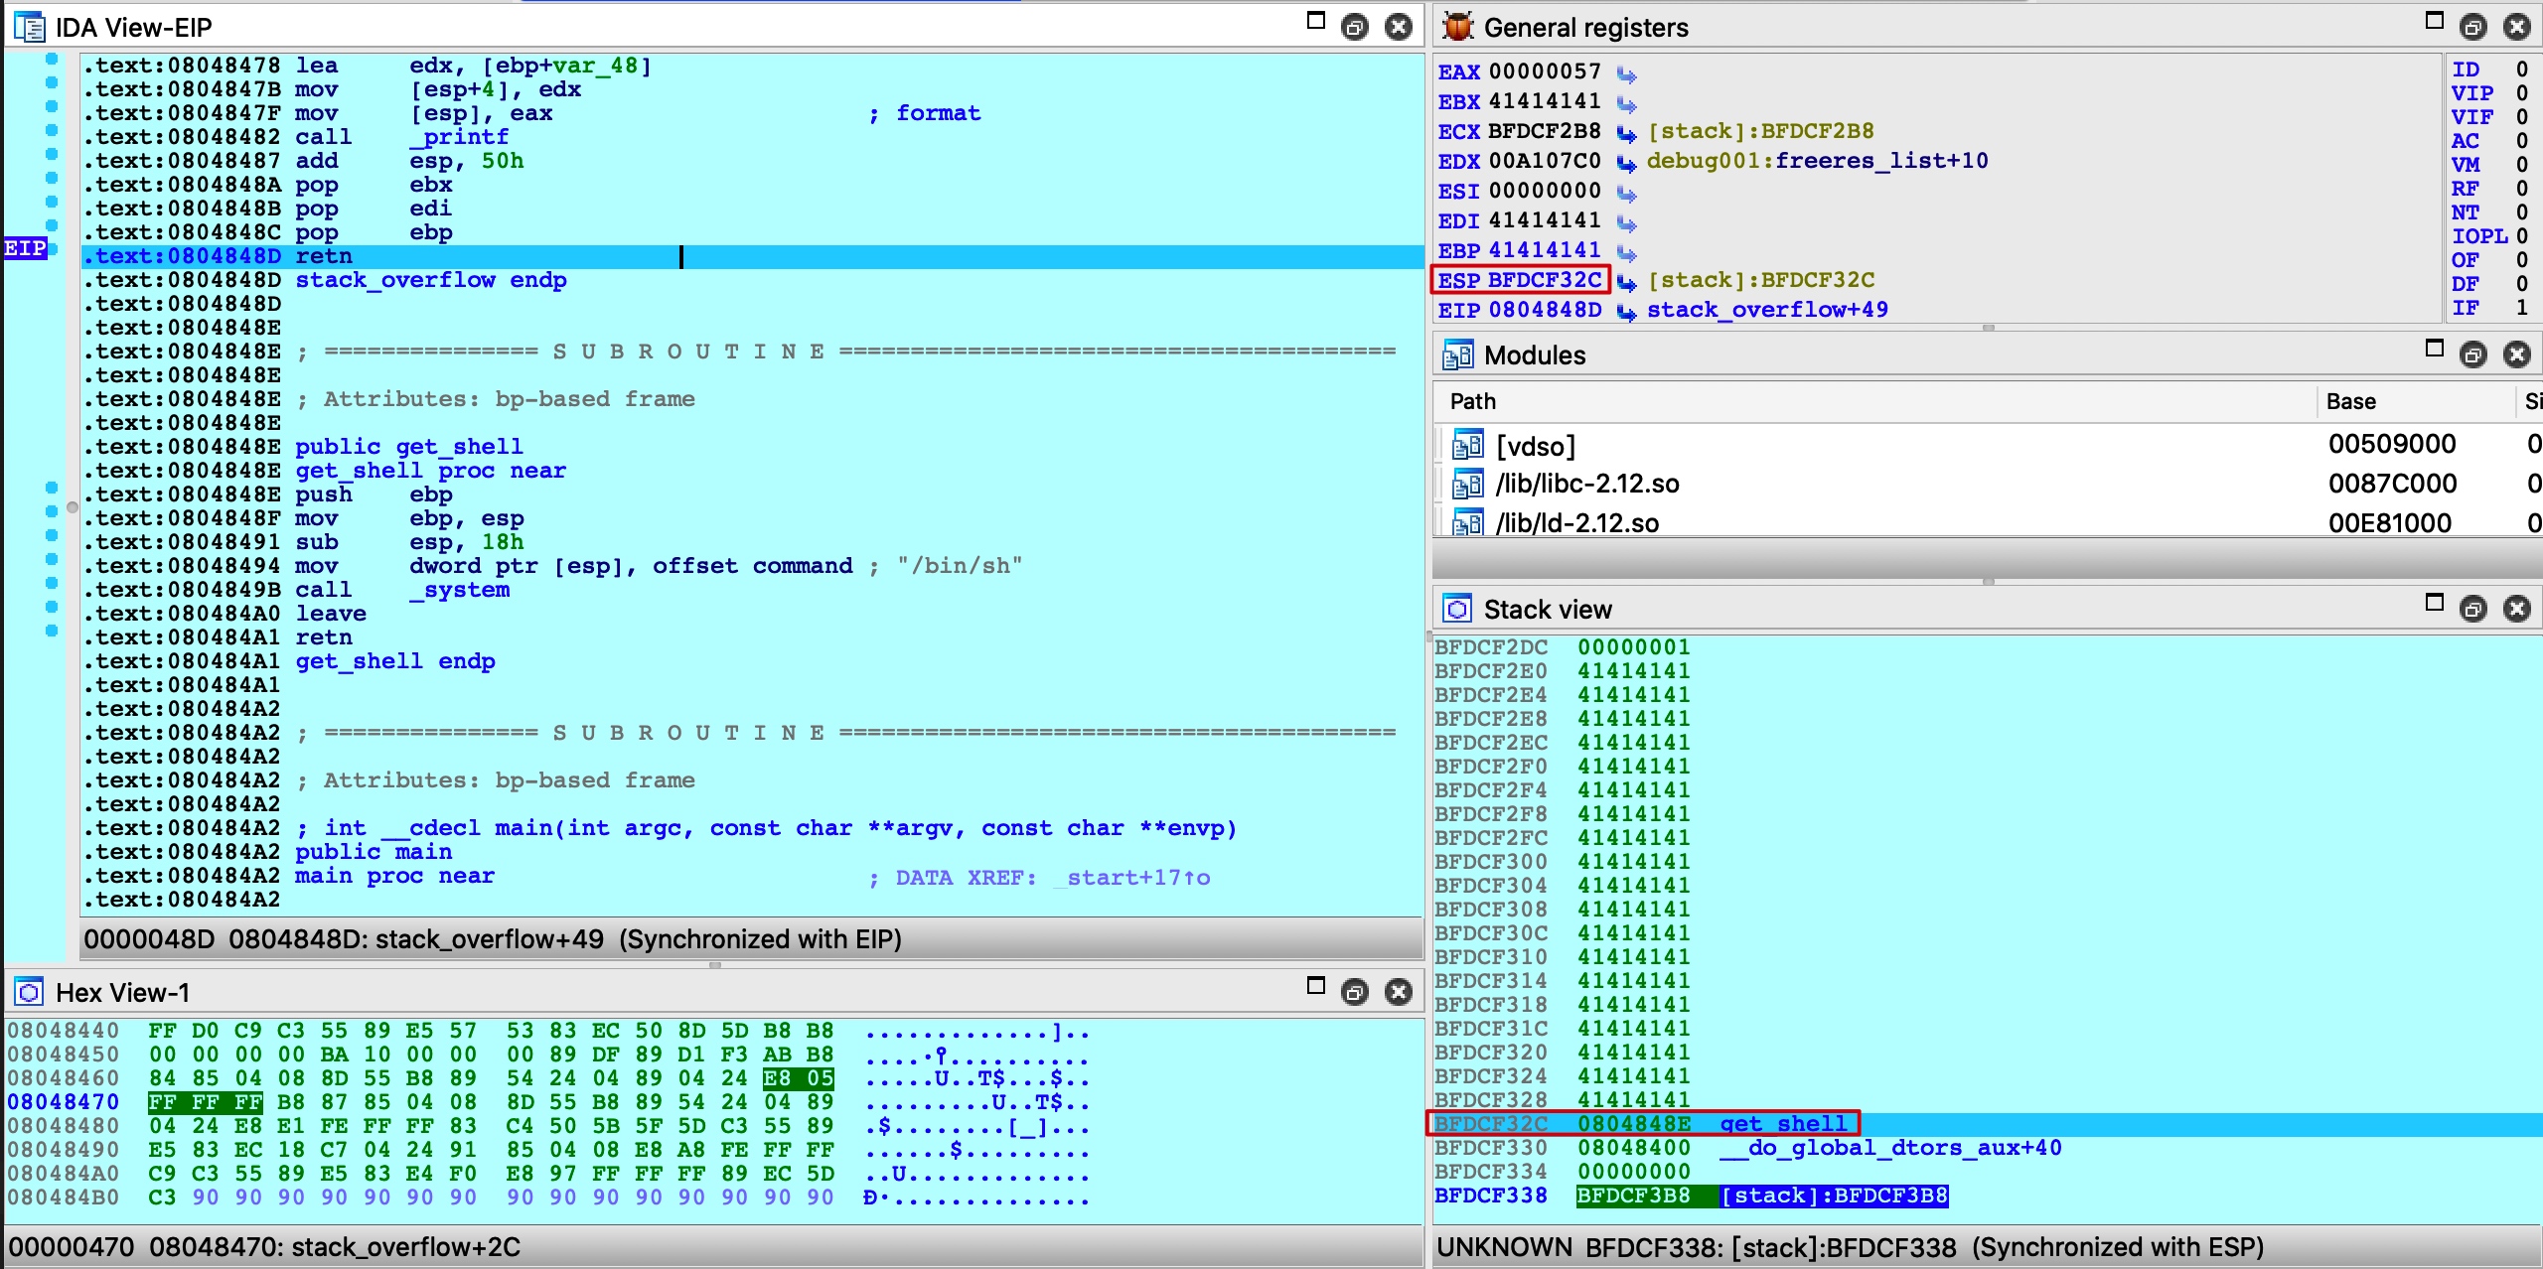Screen dimensions: 2543x1269
Task: Follow the offset command reference
Action: point(752,566)
